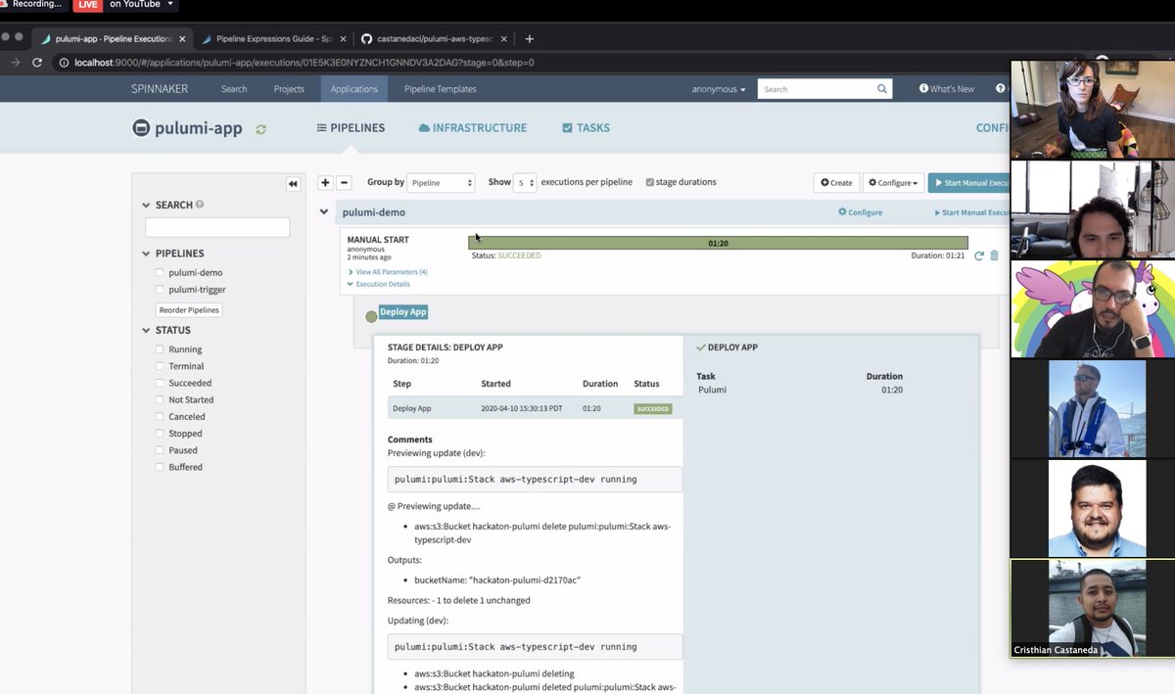Image resolution: width=1175 pixels, height=694 pixels.
Task: Collapse all pipelines with minus icon
Action: pyautogui.click(x=344, y=183)
